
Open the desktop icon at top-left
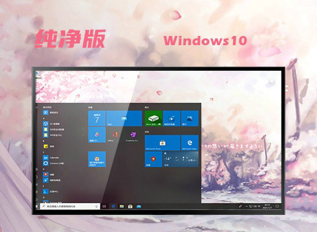pos(38,74)
